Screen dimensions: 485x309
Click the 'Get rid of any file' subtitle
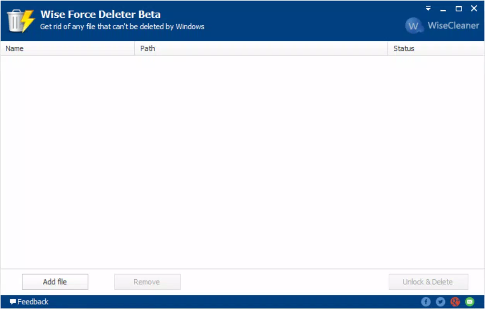click(122, 27)
